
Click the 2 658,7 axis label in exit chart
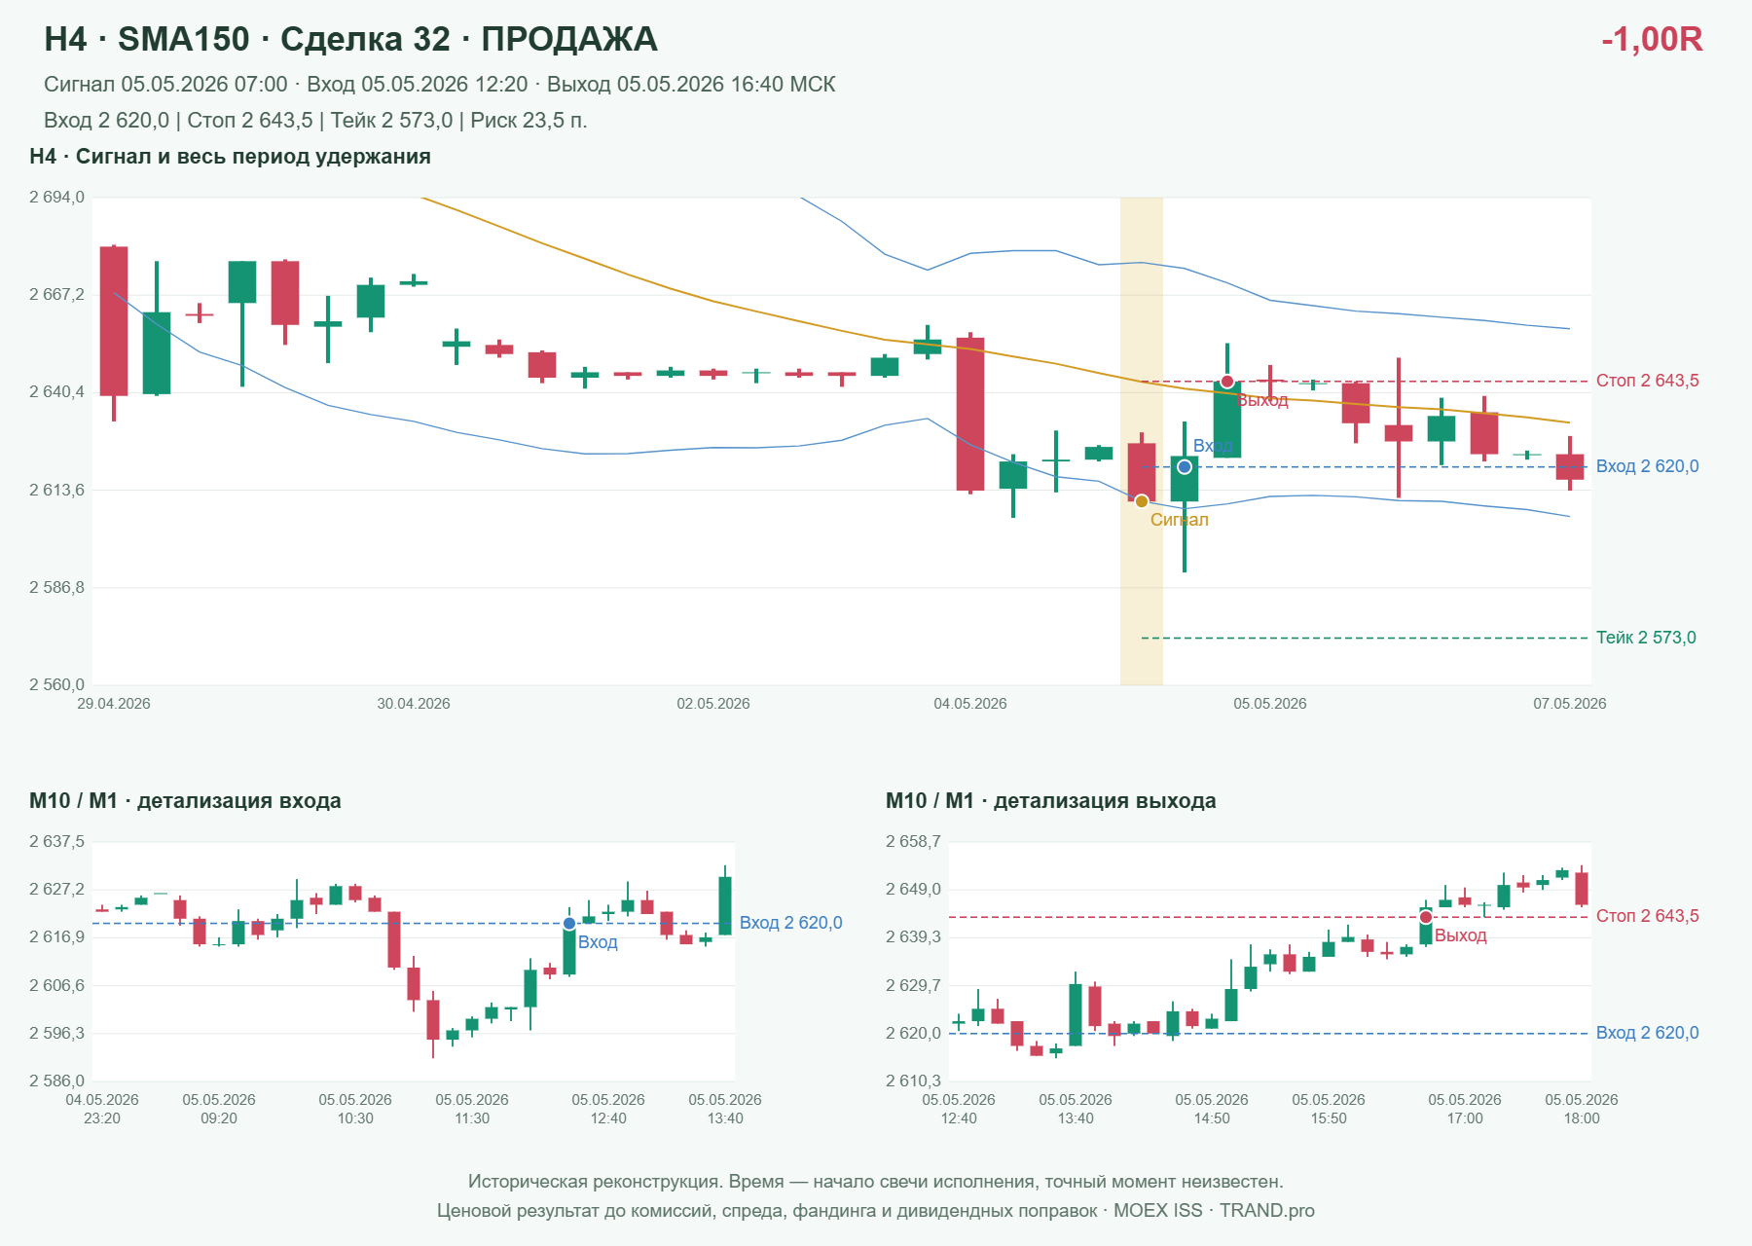[913, 842]
